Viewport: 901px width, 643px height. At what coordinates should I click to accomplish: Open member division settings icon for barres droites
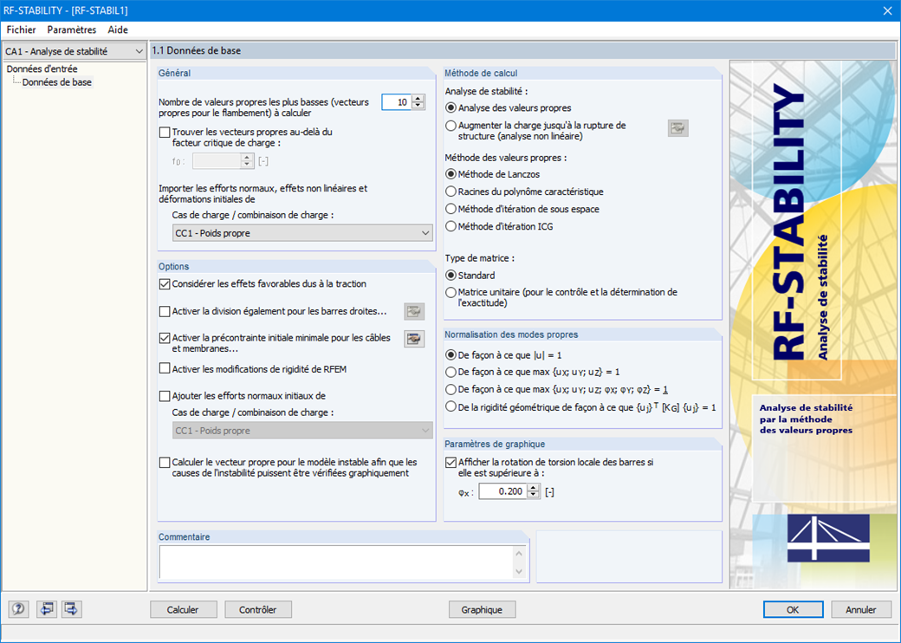[x=414, y=311]
